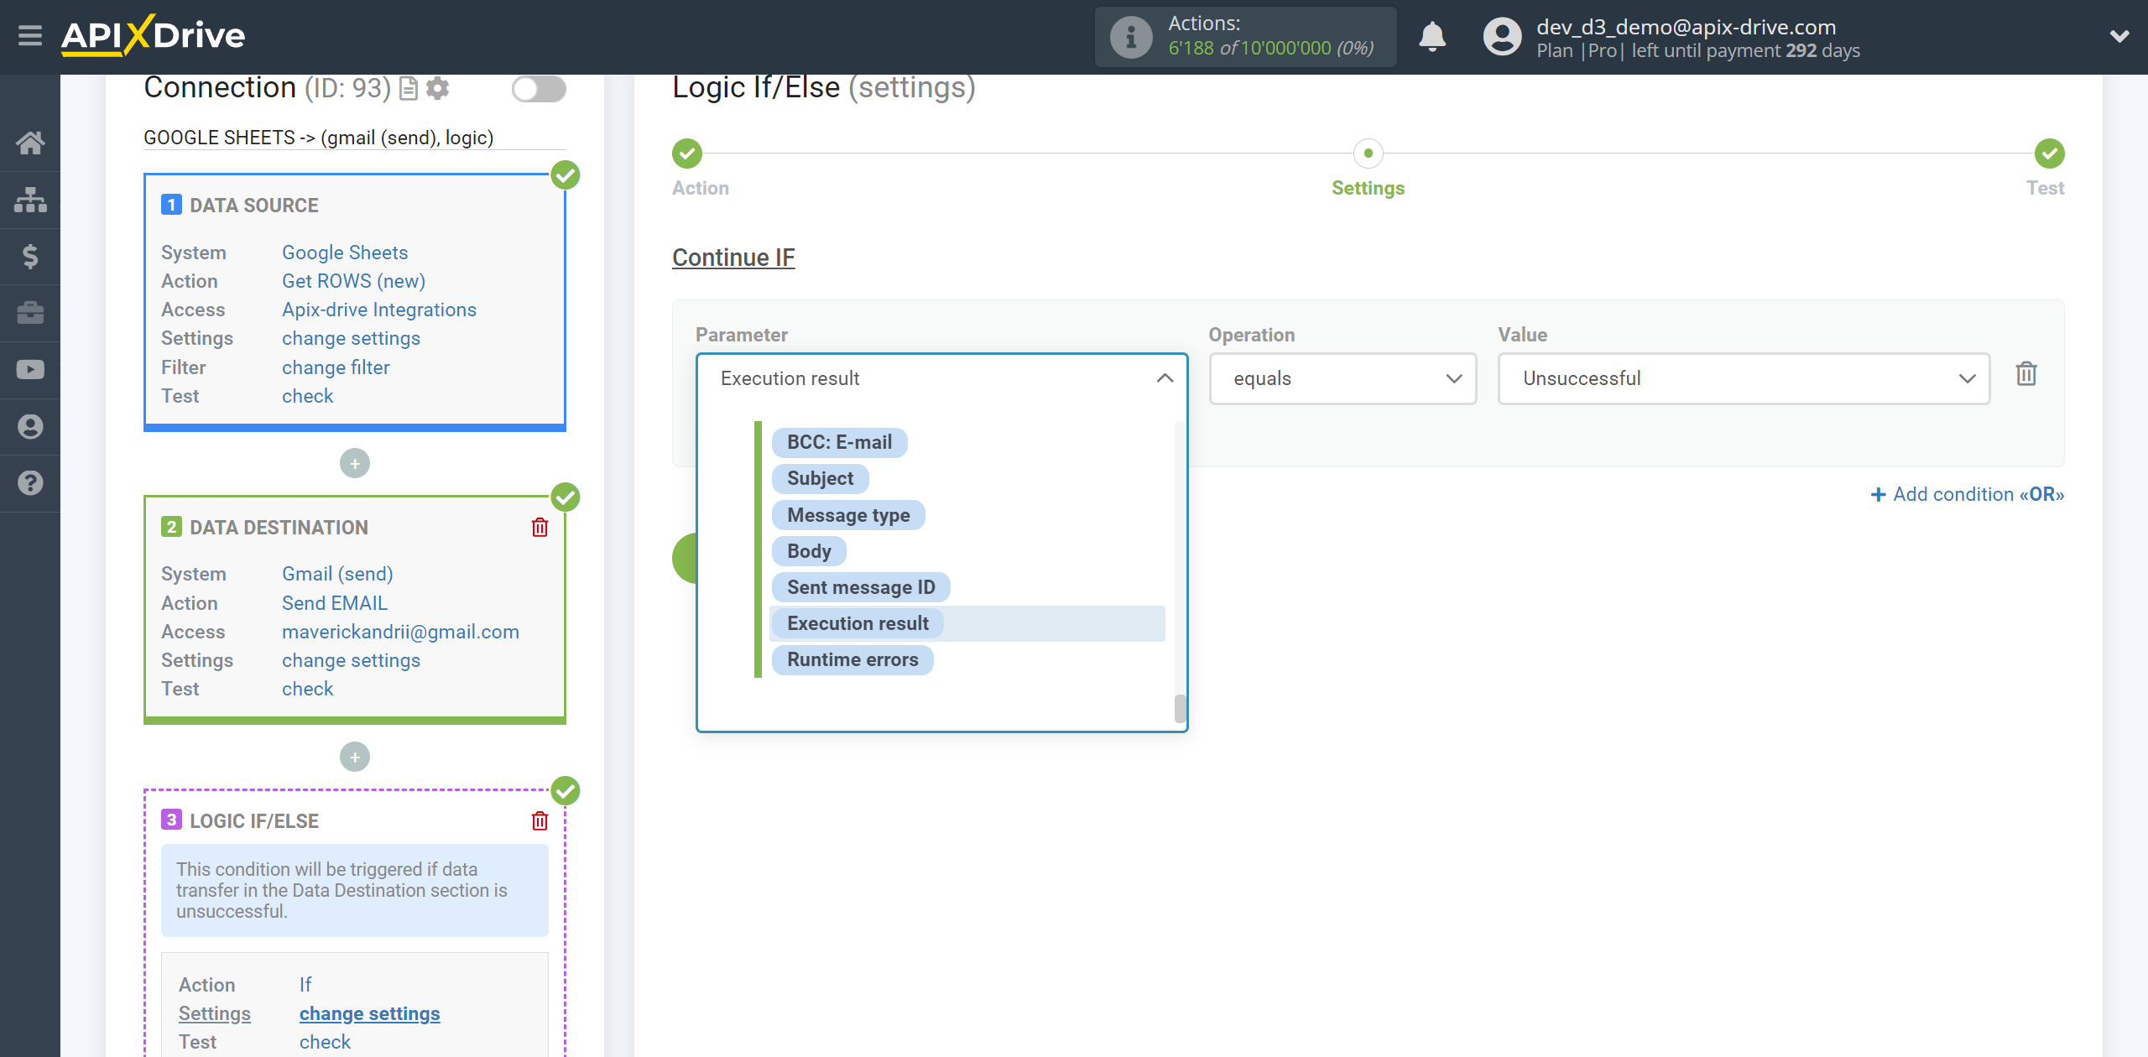This screenshot has height=1057, width=2148.
Task: Click the ApiX-Drive logo
Action: pyautogui.click(x=153, y=36)
